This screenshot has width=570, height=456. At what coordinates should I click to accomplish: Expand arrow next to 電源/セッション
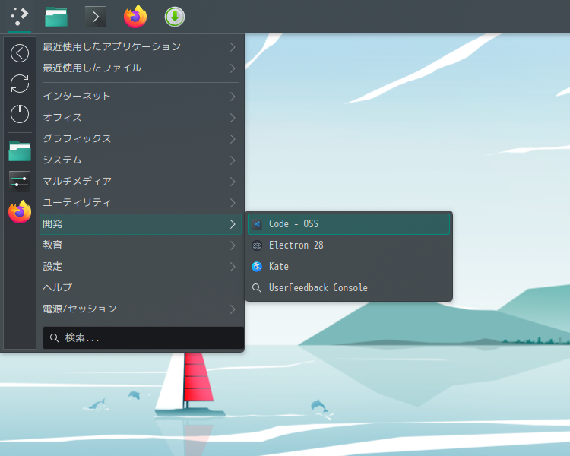coord(233,309)
